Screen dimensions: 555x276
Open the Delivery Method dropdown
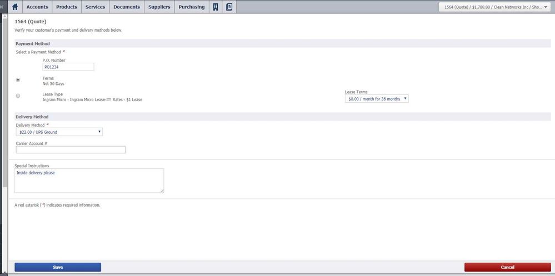(59, 132)
